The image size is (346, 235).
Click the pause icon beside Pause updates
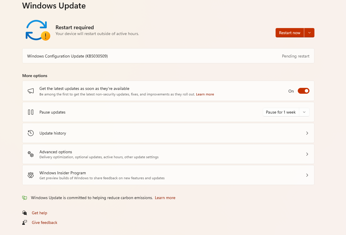coord(31,112)
